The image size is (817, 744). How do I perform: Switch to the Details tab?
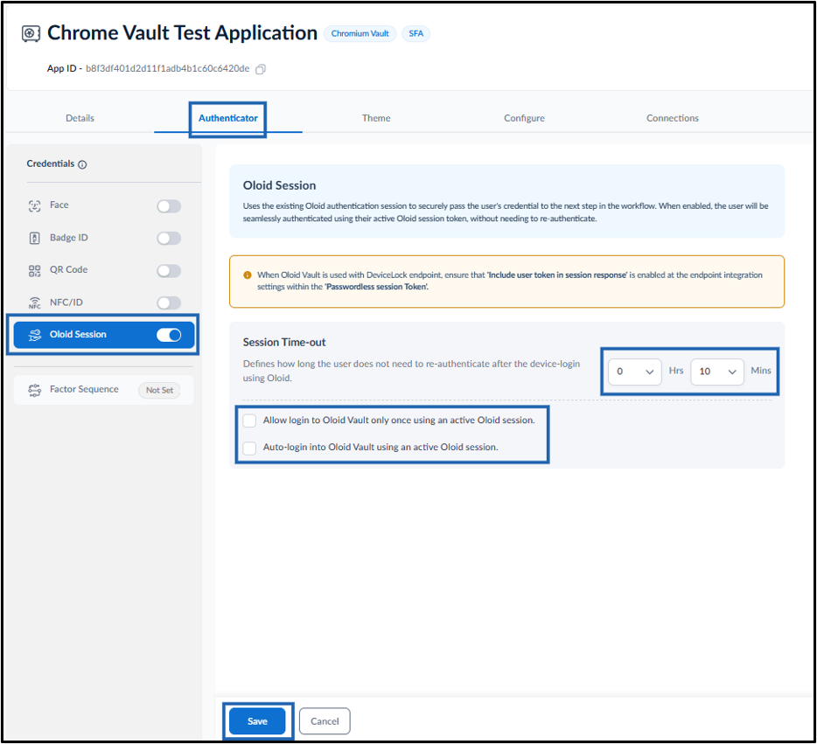(x=80, y=118)
